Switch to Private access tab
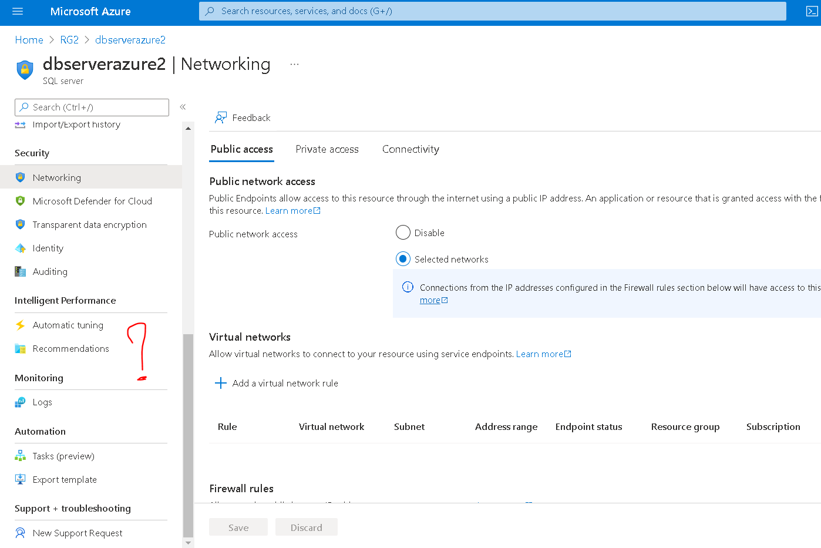Viewport: 821px width, 548px height. point(327,149)
